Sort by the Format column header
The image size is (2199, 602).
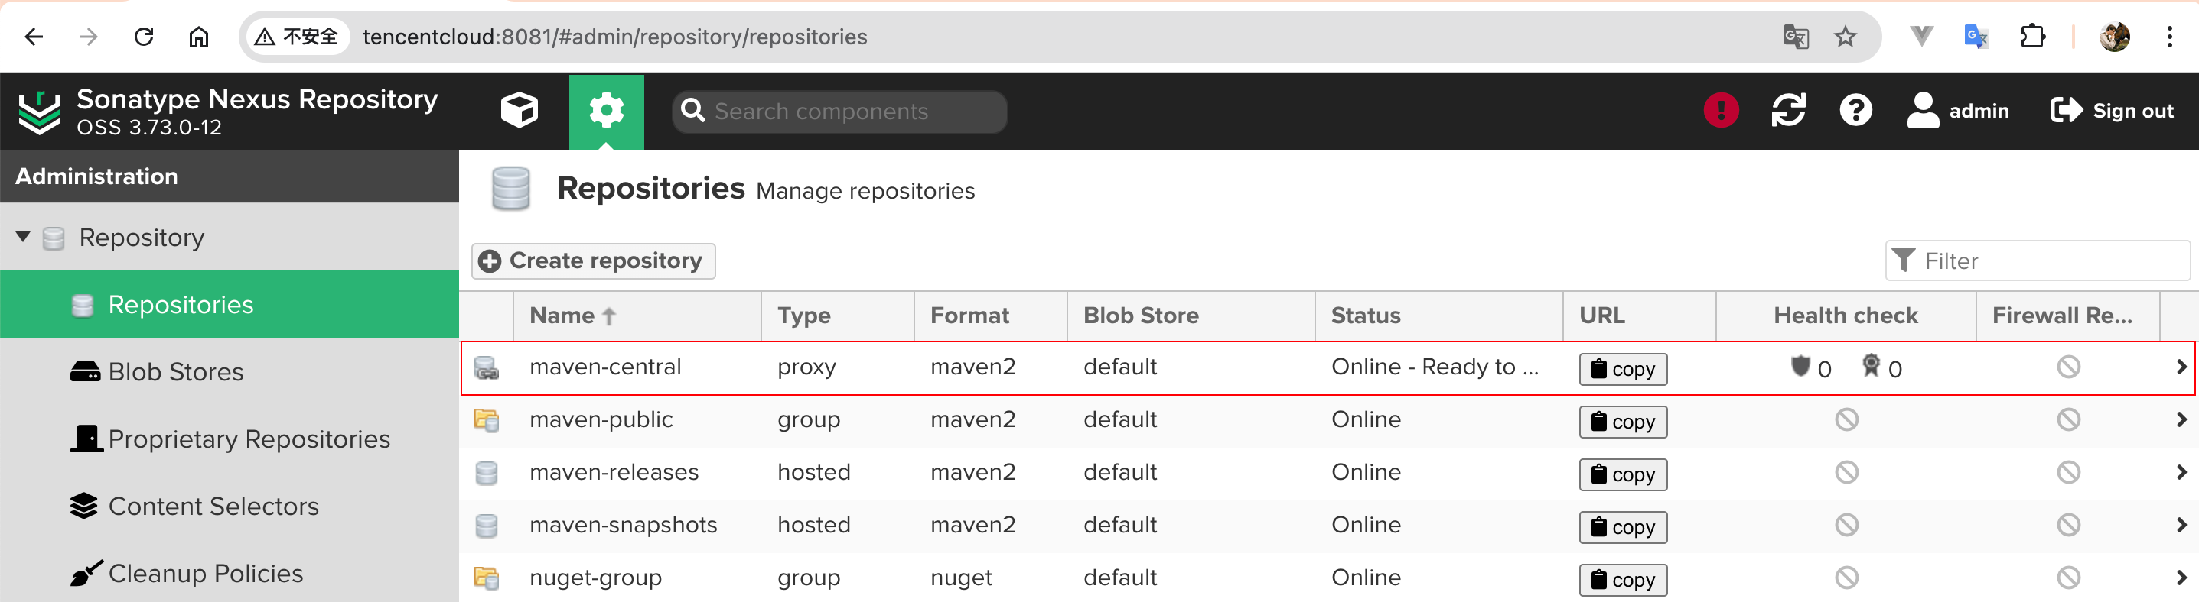pos(990,316)
